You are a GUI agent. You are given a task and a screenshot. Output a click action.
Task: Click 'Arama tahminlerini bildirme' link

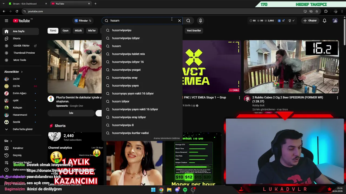167,138
